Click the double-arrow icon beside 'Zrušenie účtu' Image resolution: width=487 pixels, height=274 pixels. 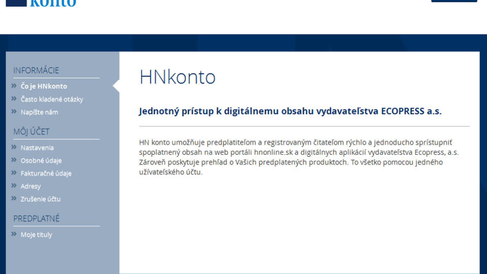click(14, 198)
